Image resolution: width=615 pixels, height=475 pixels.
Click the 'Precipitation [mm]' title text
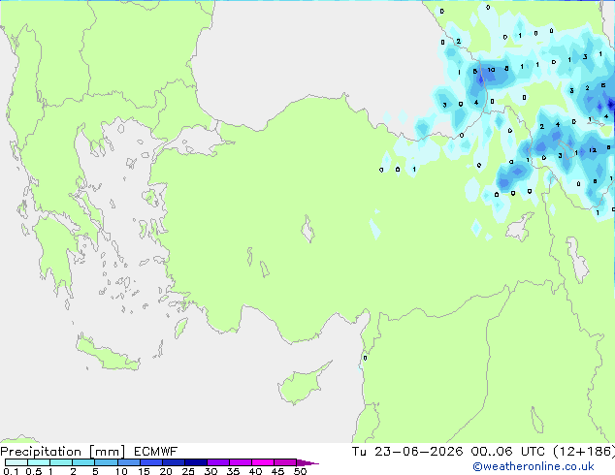[63, 452]
